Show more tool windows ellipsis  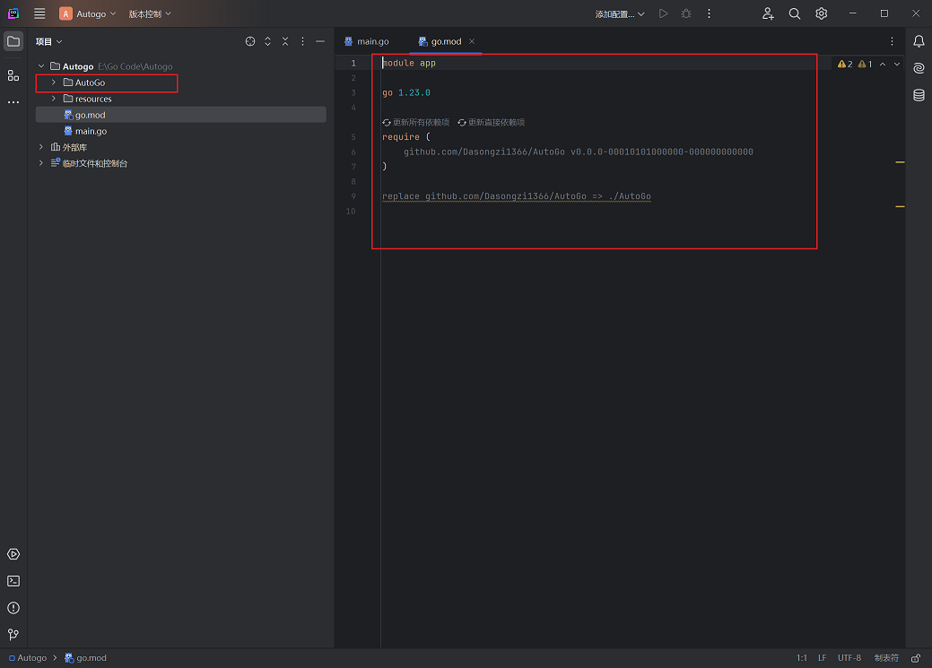click(x=13, y=102)
